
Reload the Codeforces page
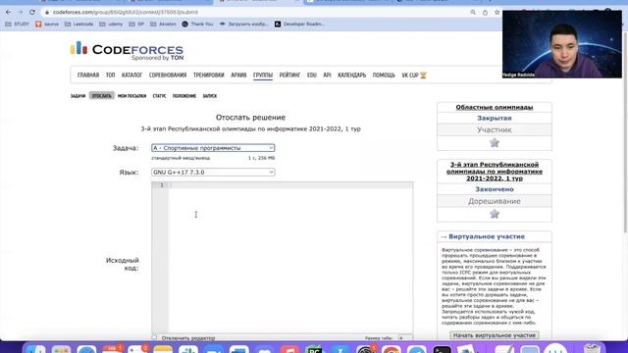[x=32, y=13]
